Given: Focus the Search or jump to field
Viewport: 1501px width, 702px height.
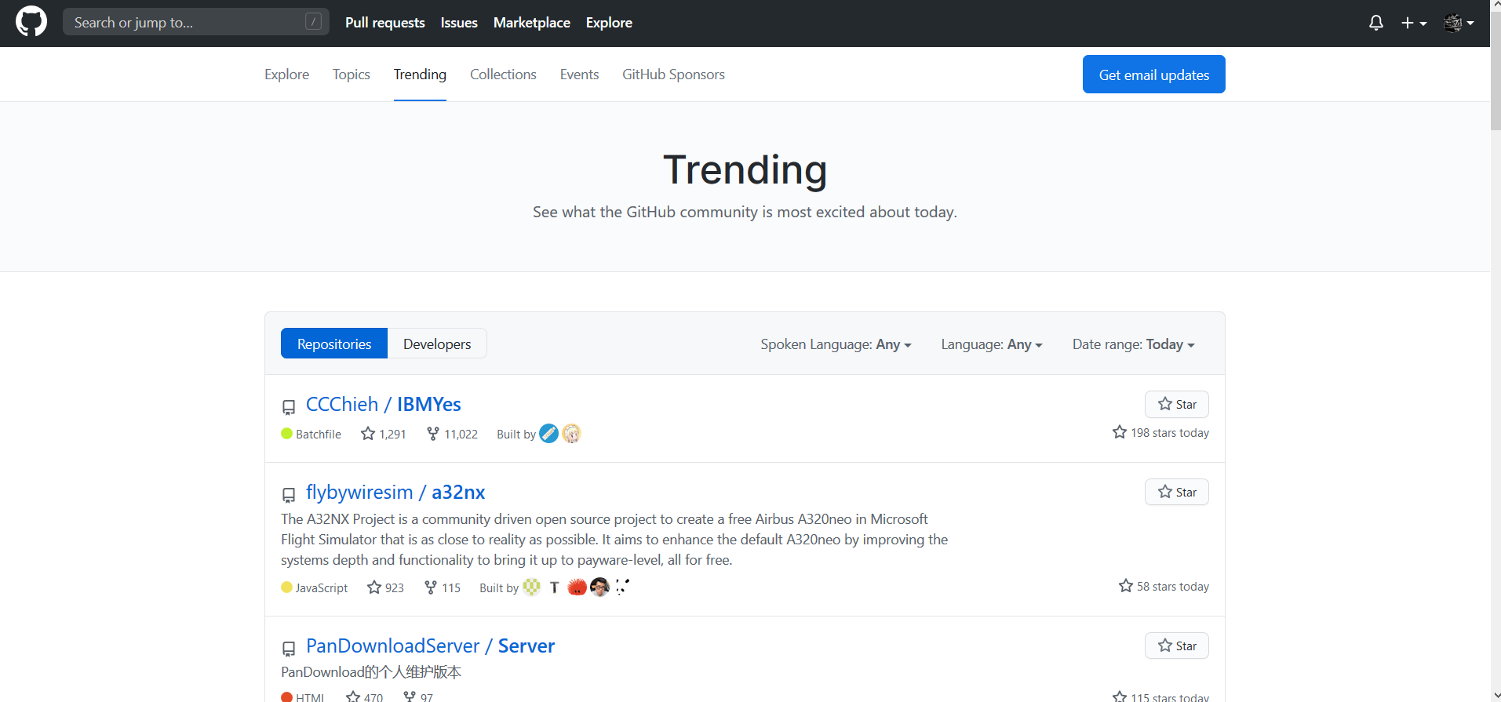Looking at the screenshot, I should point(196,22).
